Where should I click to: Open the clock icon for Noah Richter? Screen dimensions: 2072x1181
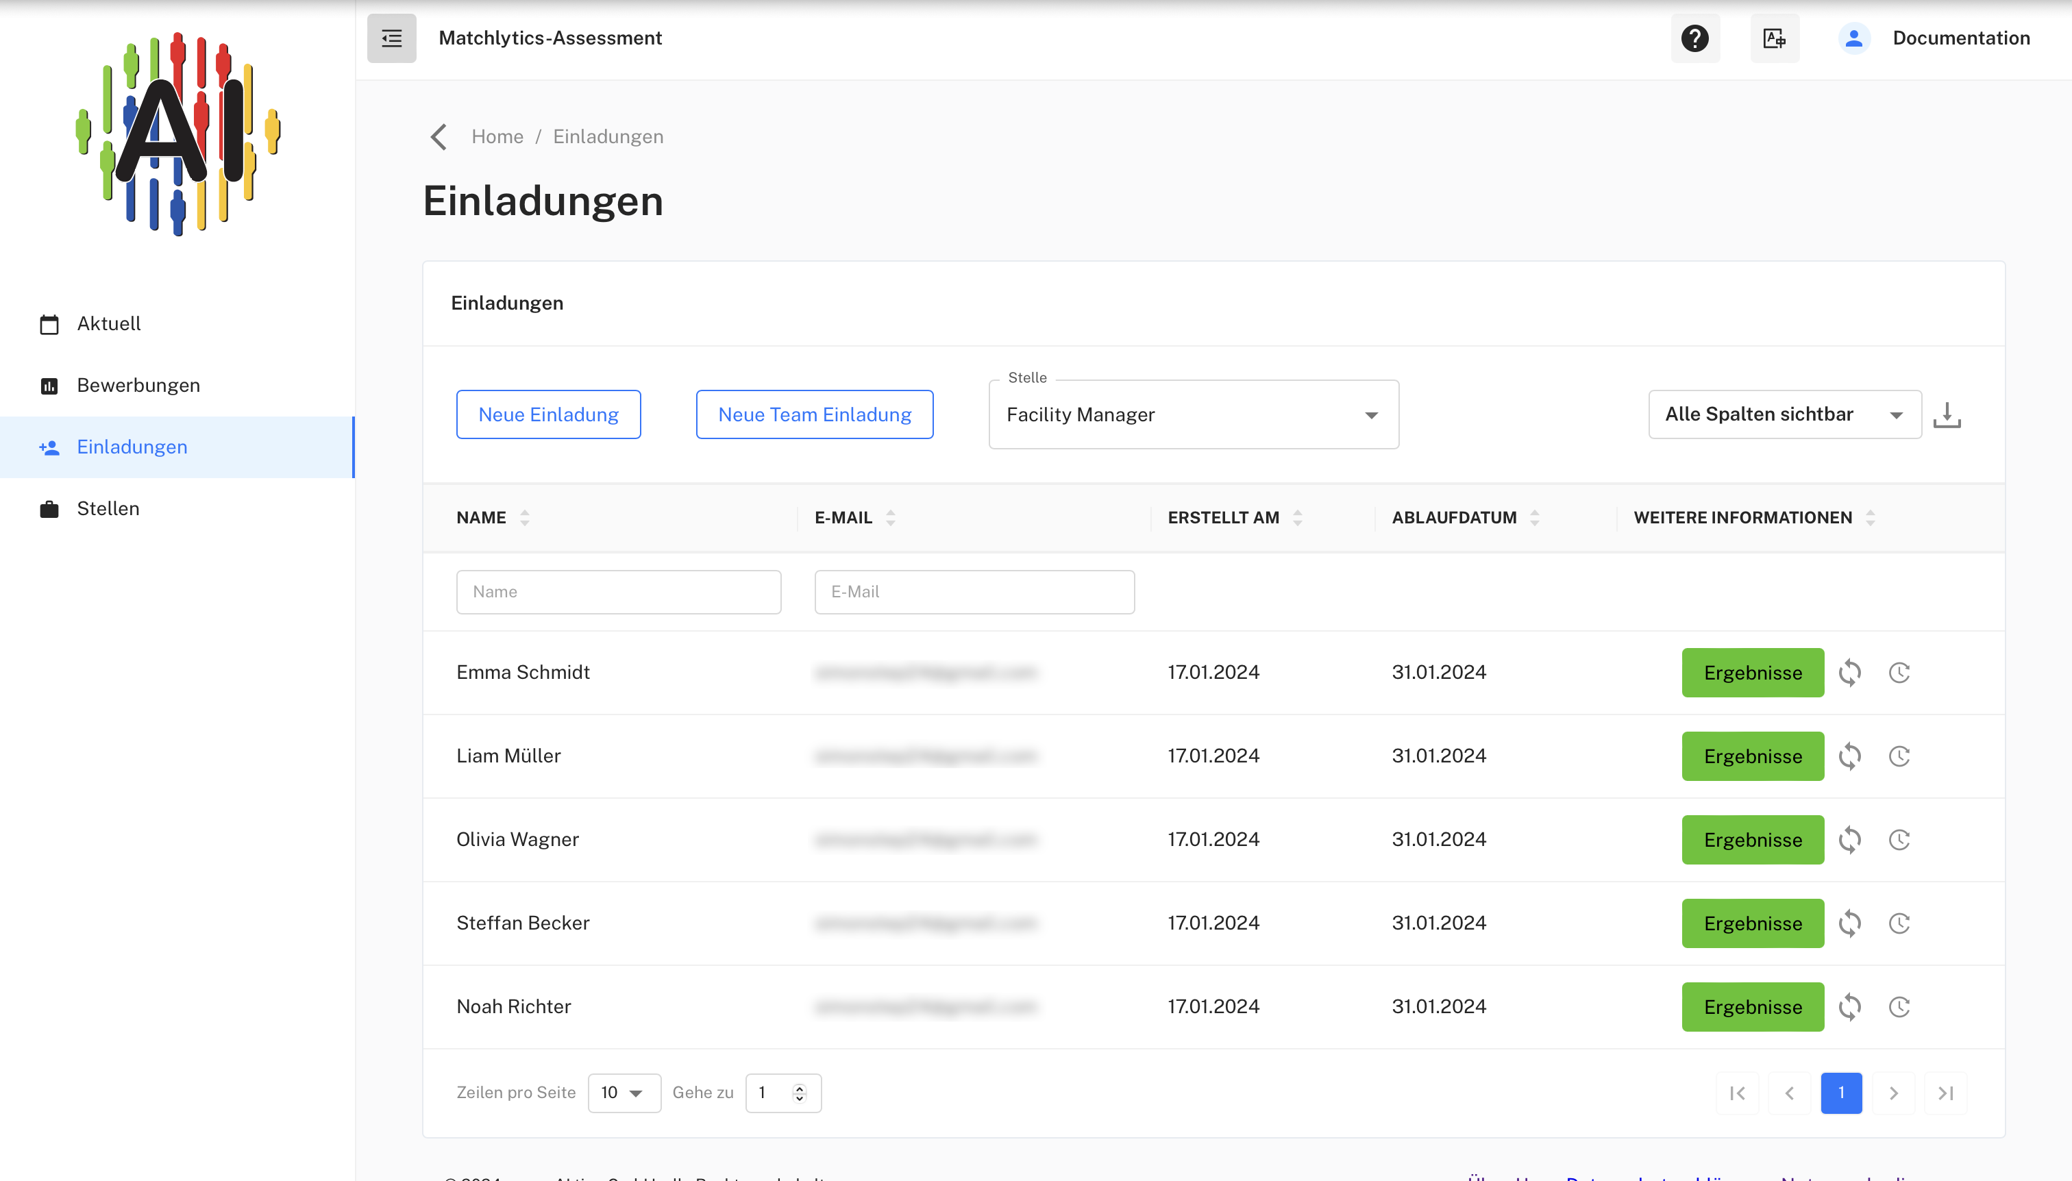tap(1899, 1006)
